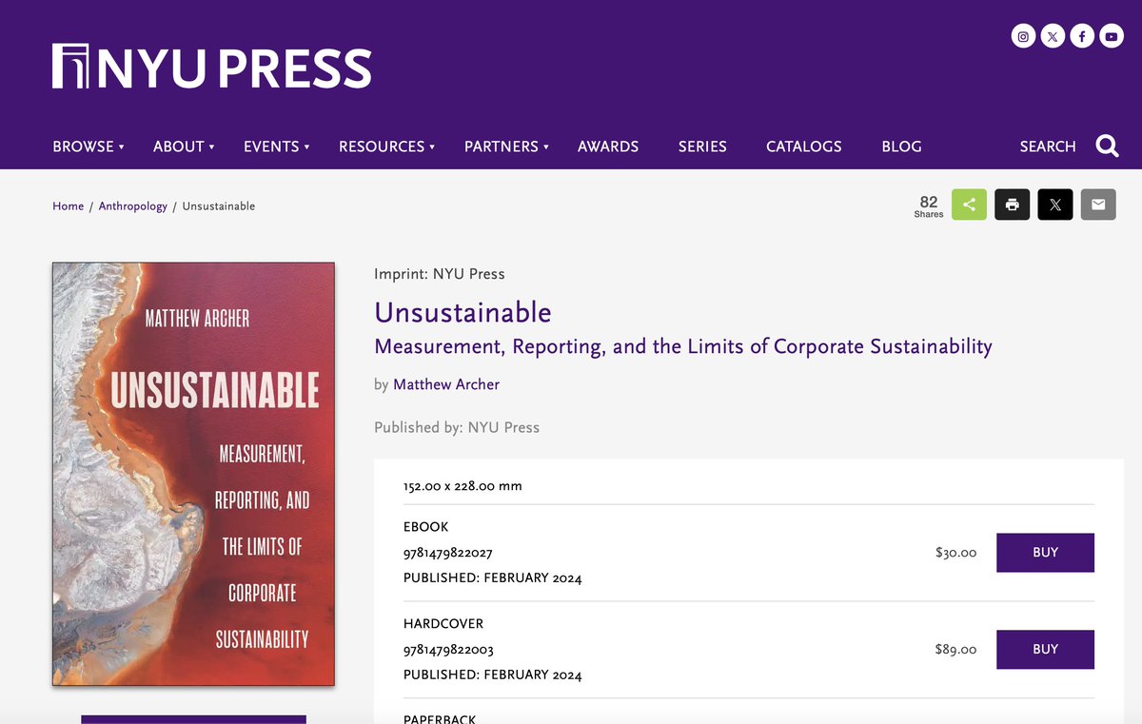Open NYU Press YouTube channel icon

pos(1112,37)
